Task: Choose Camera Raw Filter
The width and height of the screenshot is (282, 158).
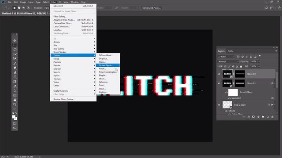Action: [74, 23]
